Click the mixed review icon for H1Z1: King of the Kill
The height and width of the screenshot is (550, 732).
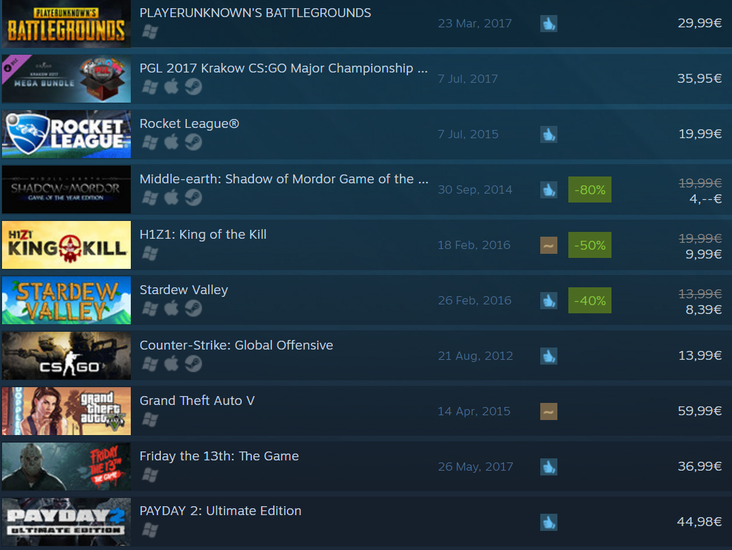click(548, 246)
